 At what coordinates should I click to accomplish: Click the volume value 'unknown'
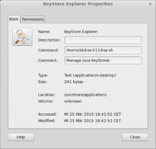point(73,101)
